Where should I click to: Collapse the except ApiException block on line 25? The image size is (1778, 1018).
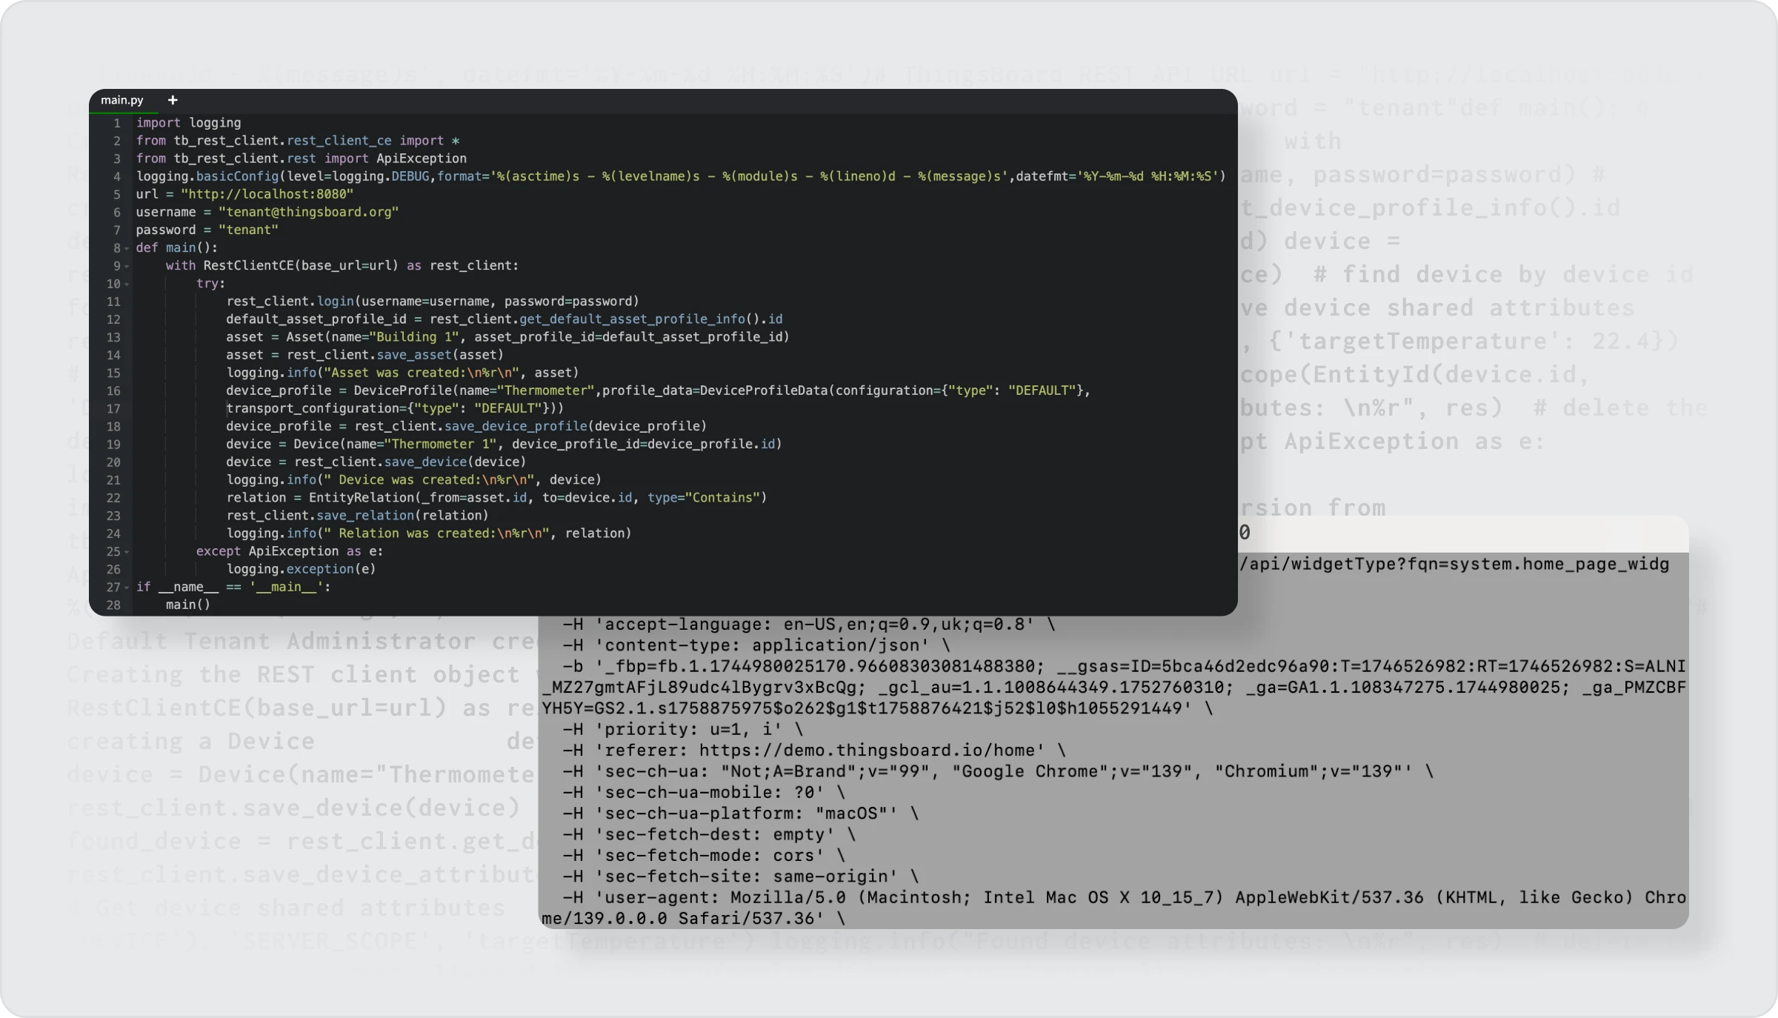(127, 552)
